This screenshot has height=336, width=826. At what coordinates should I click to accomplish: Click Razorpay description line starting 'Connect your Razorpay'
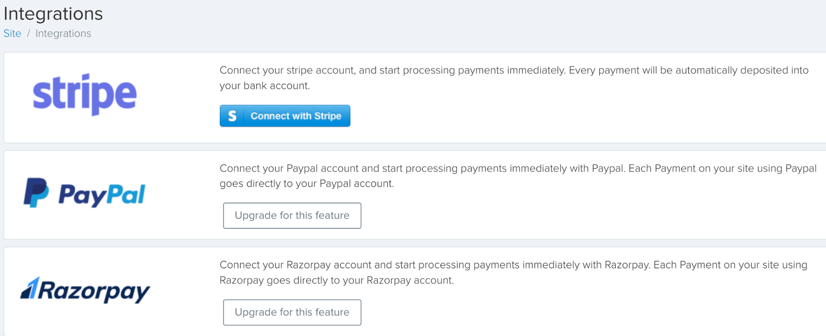coord(514,265)
